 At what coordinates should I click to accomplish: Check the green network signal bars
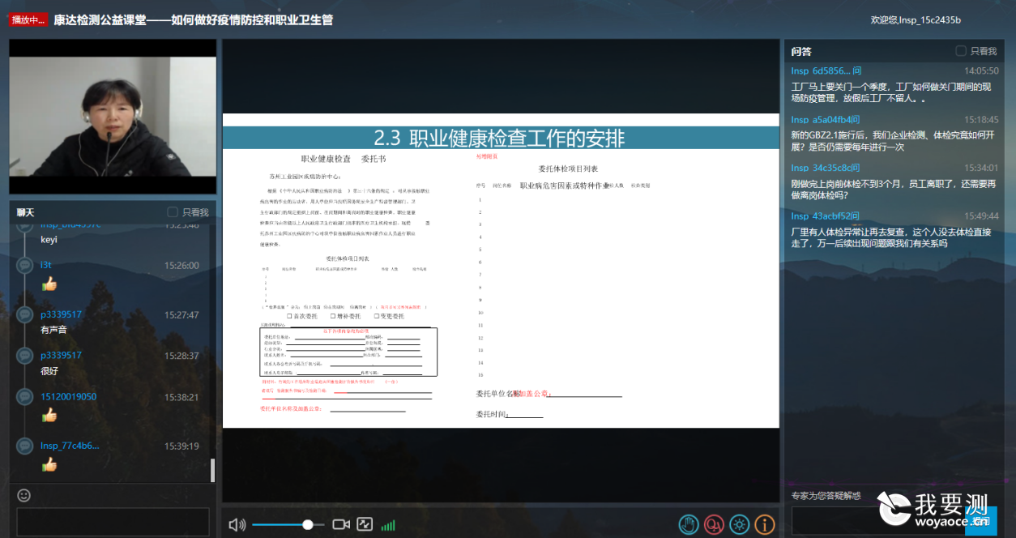coord(389,526)
